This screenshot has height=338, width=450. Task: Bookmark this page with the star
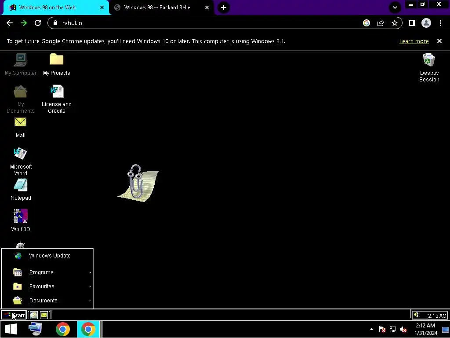click(x=395, y=23)
